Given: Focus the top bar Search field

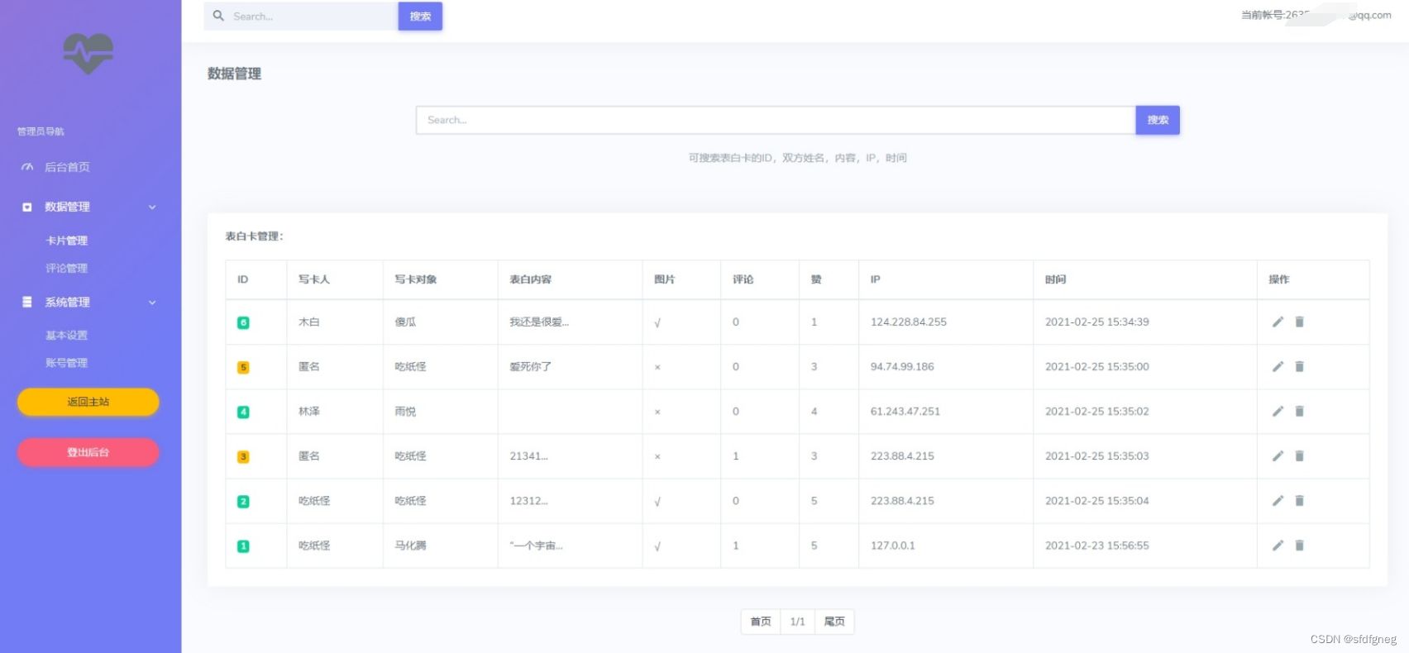Looking at the screenshot, I should pos(301,16).
